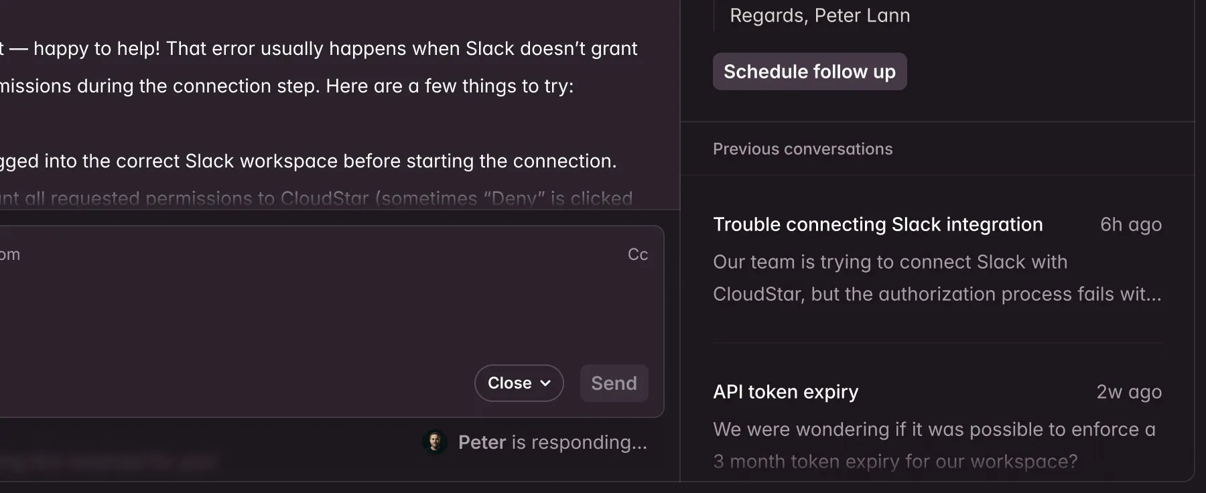Select the Previous conversations section header
The width and height of the screenshot is (1206, 493).
(x=803, y=149)
